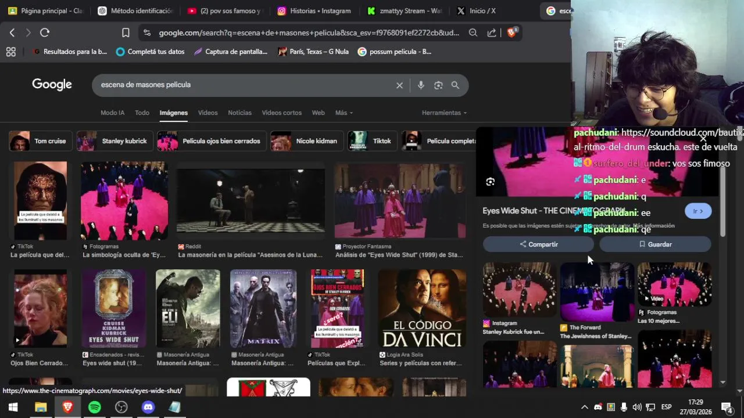Expand the Herramientas dropdown
The width and height of the screenshot is (744, 418).
pyautogui.click(x=444, y=113)
